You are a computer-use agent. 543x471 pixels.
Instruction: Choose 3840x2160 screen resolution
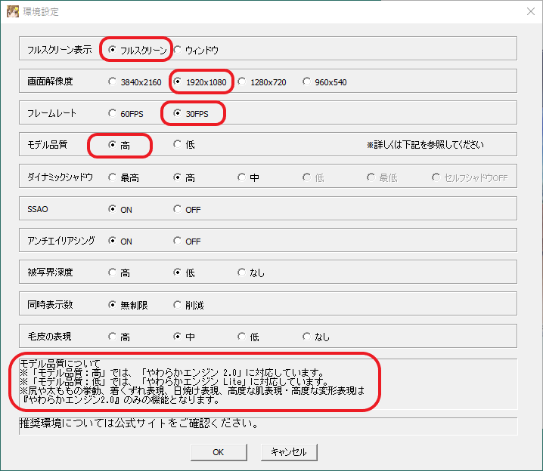(x=113, y=82)
